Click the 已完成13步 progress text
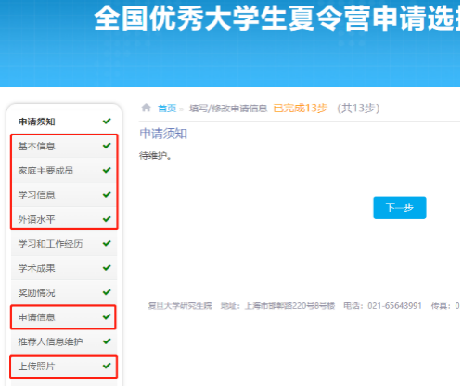462x386 pixels. pos(301,109)
